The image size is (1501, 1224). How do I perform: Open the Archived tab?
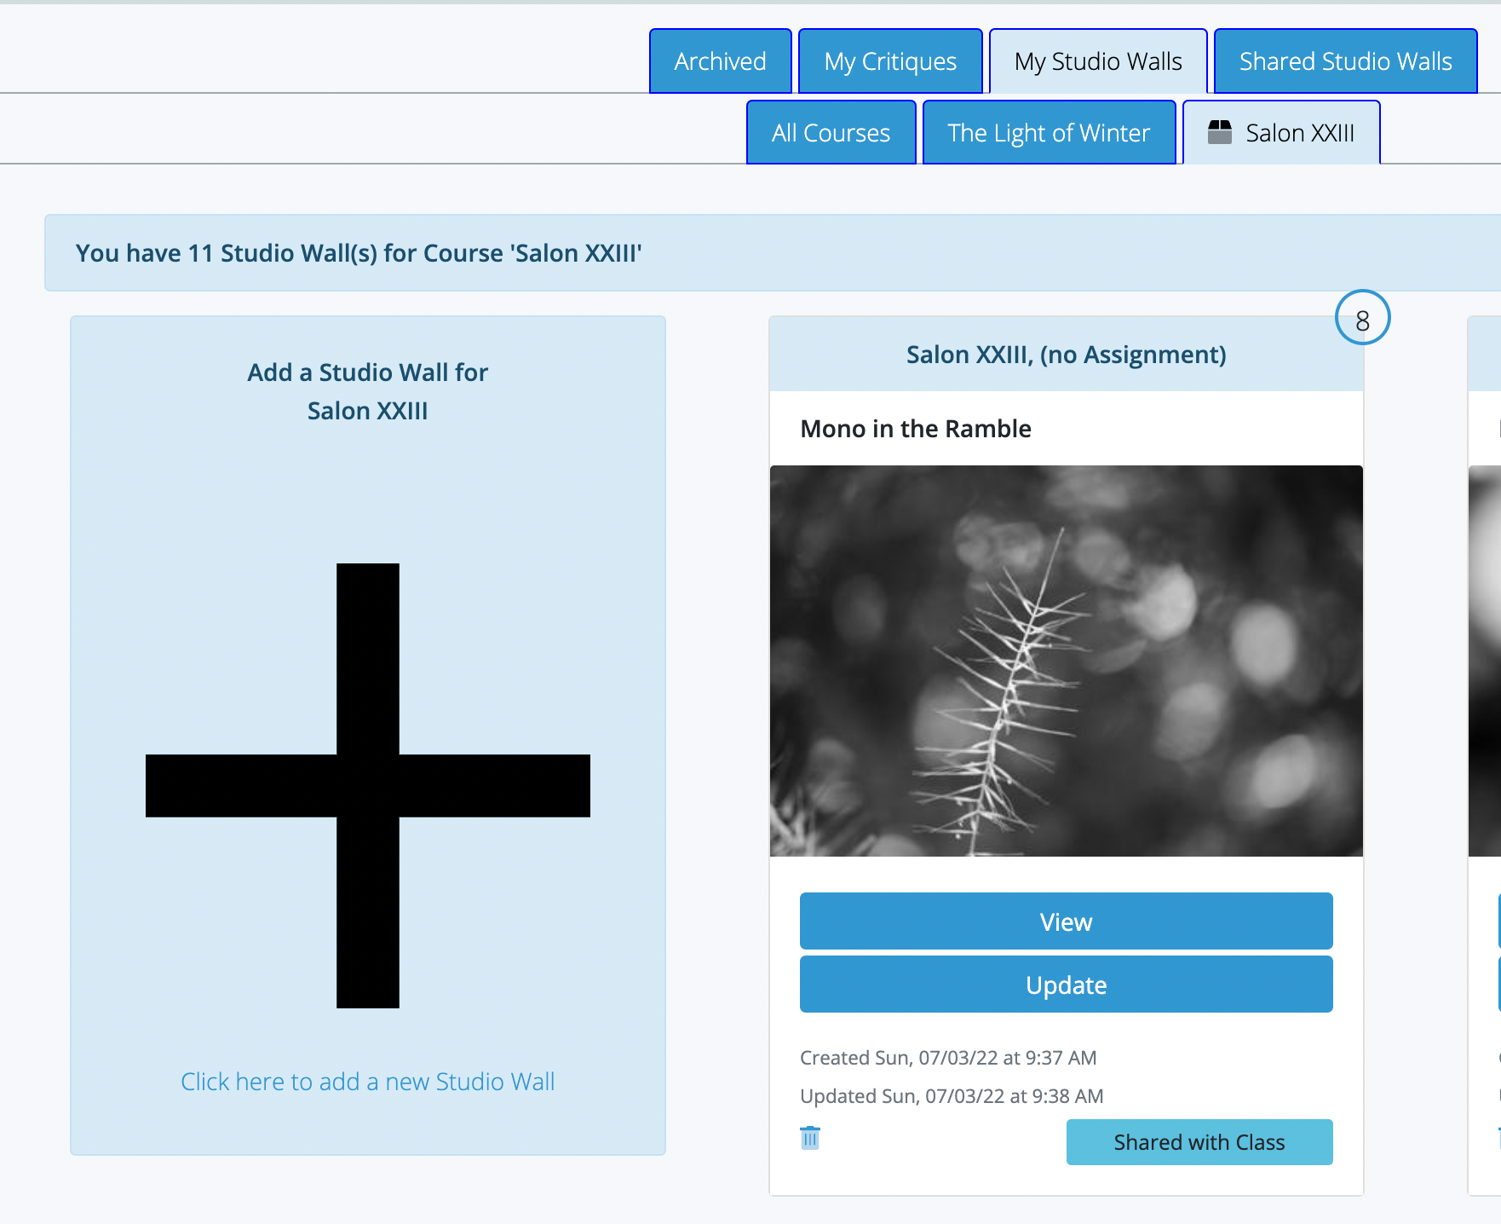(720, 61)
